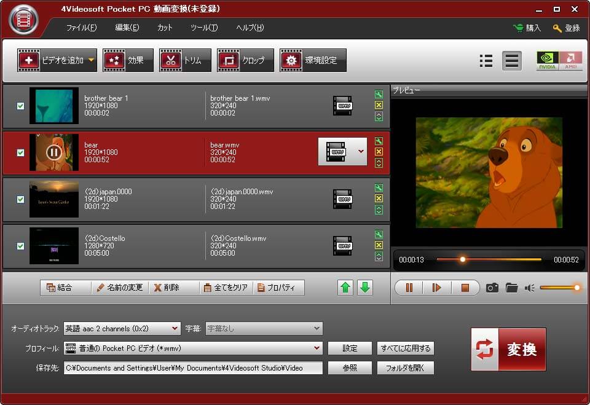590x405 pixels.
Task: Open the Trim (トリム) tool
Action: pos(185,60)
